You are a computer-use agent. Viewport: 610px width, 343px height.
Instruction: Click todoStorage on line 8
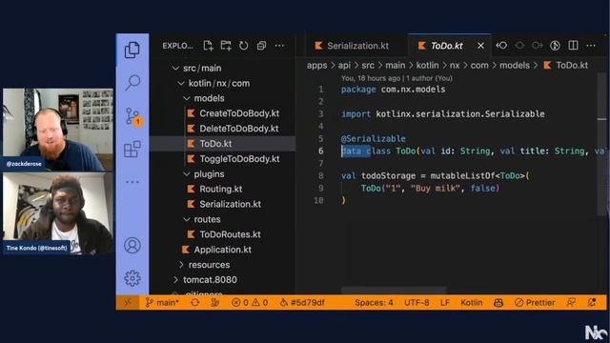388,175
